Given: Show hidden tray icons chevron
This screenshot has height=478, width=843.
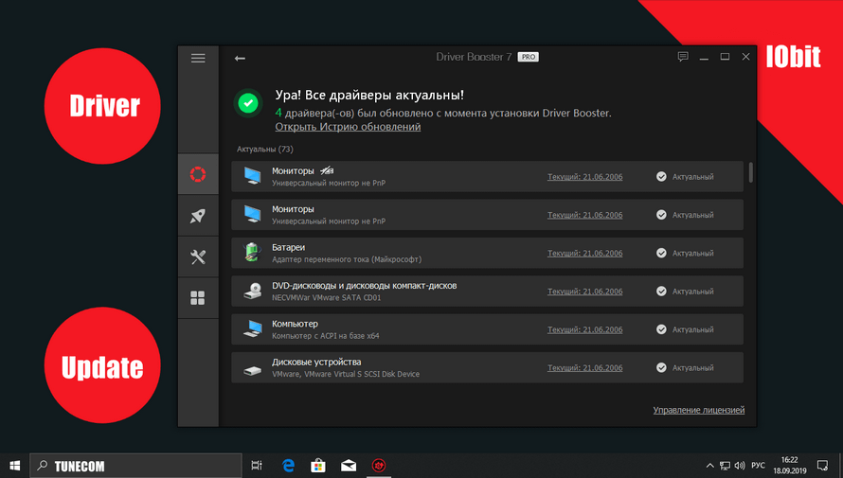Looking at the screenshot, I should (x=709, y=466).
